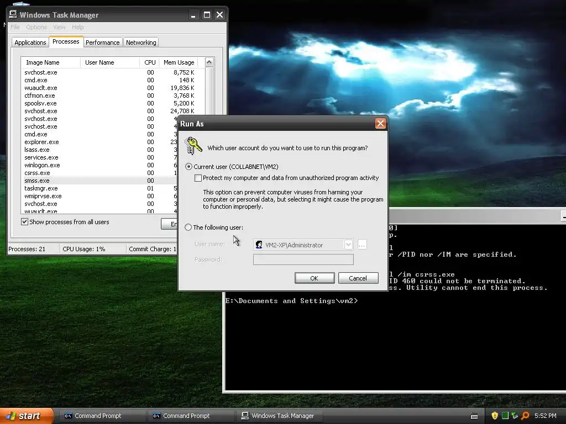Image resolution: width=566 pixels, height=424 pixels.
Task: Click the Commit Charge status entry
Action: click(x=153, y=249)
